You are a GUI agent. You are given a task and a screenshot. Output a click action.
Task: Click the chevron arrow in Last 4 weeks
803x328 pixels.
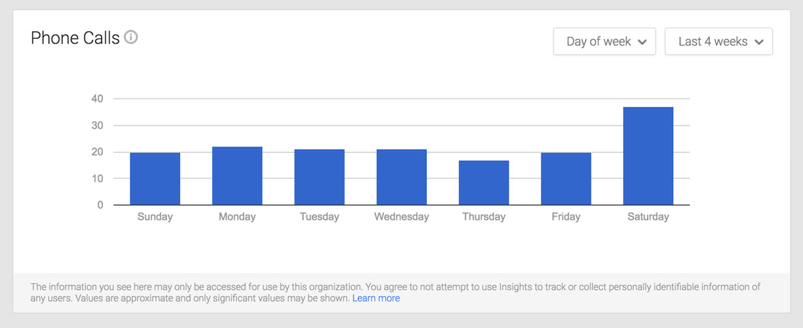click(x=759, y=42)
